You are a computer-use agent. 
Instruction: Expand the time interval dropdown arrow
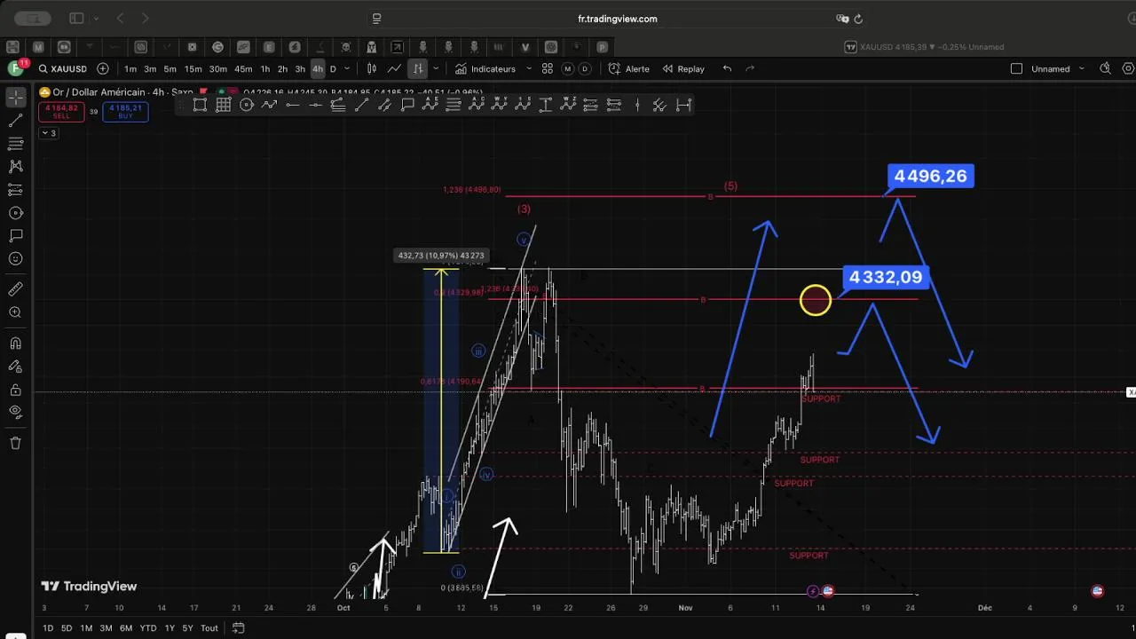tap(347, 68)
